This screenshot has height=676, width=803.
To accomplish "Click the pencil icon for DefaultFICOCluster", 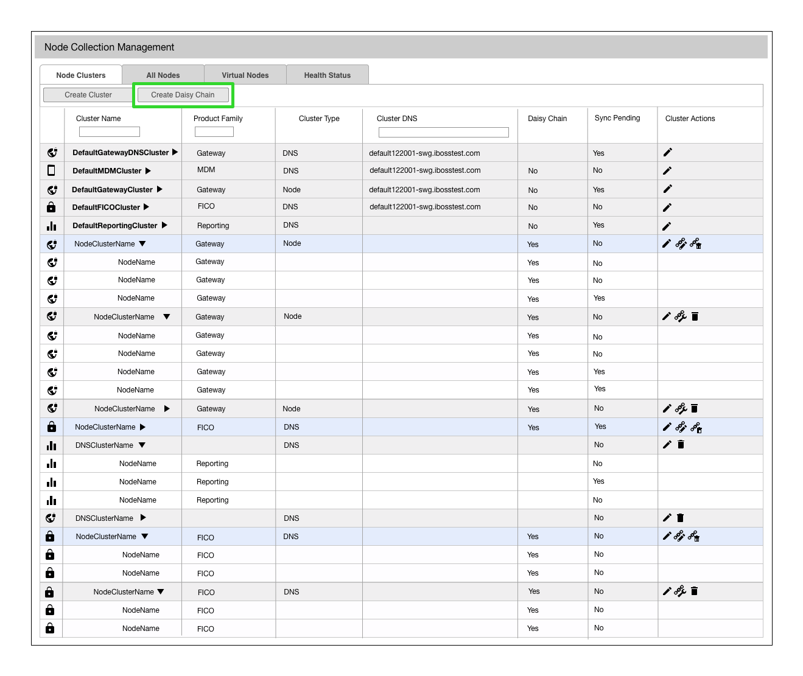I will [667, 207].
